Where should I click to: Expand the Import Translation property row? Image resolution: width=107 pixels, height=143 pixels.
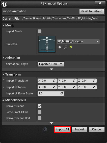point(4,81)
